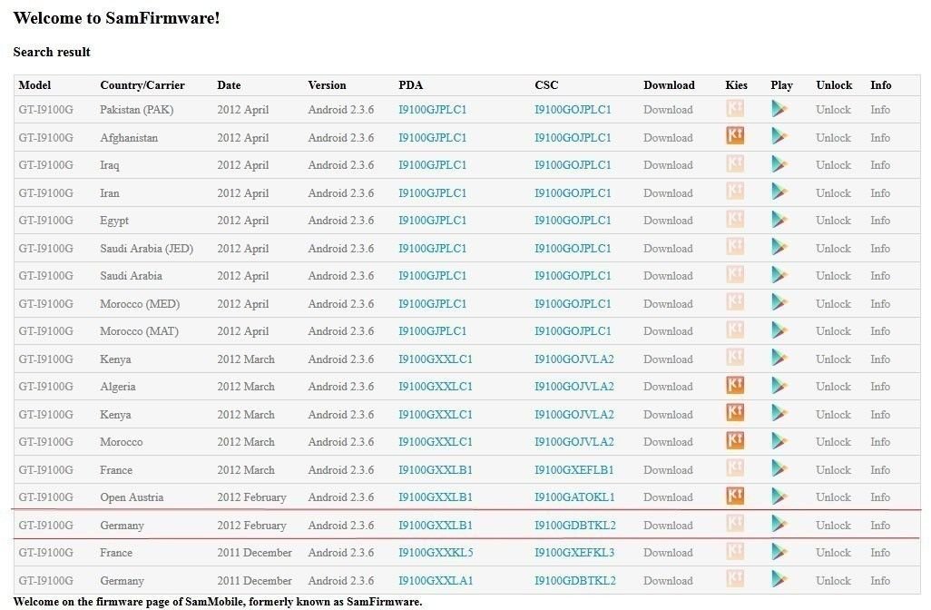Click Download for Open Austria firmware
The height and width of the screenshot is (610, 931).
(668, 497)
